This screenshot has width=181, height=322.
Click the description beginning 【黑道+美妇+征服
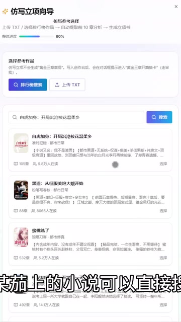99,200
